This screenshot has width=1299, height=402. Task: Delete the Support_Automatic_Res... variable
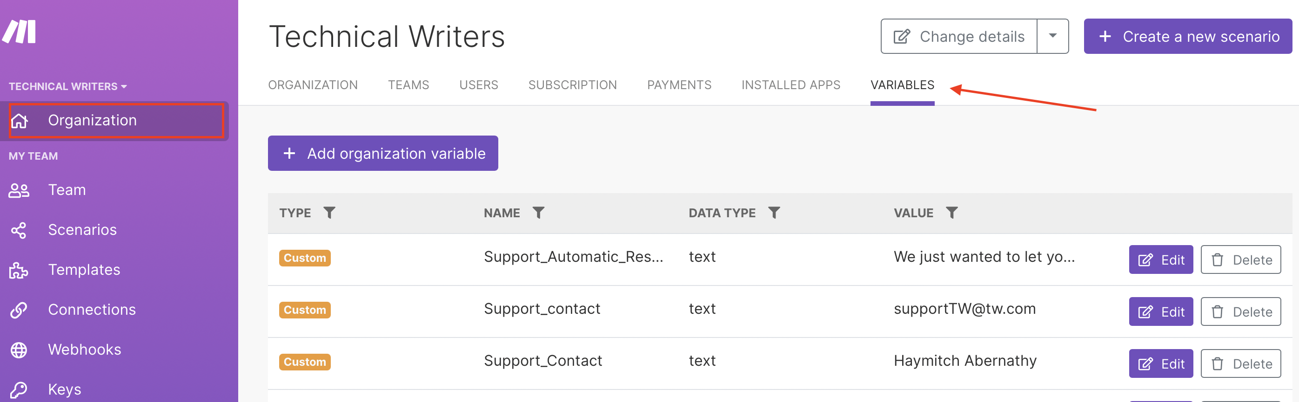pyautogui.click(x=1240, y=259)
